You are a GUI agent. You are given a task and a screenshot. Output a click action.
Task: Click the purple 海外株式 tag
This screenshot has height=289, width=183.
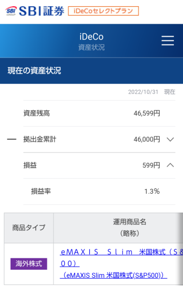(29, 264)
